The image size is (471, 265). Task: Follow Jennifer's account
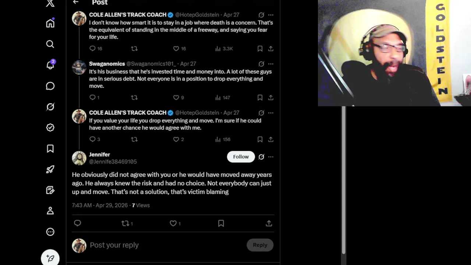coord(241,157)
